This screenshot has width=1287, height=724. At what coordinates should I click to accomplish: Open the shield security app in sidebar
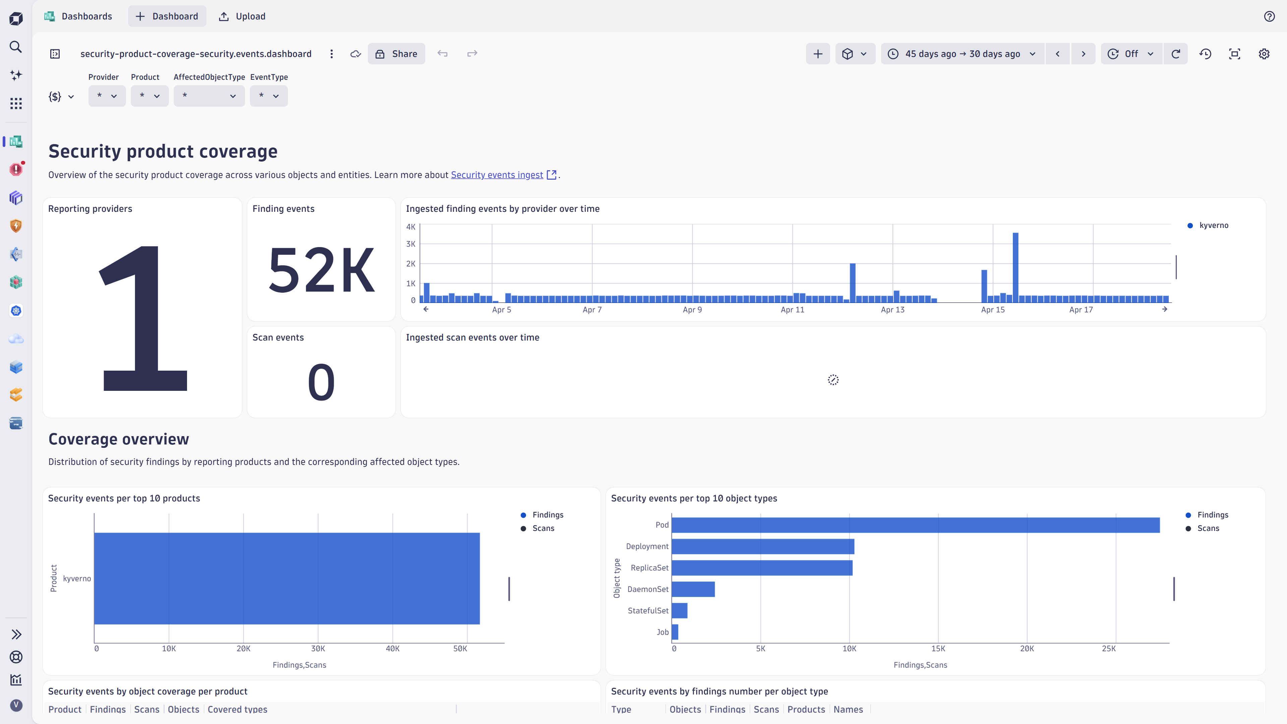[16, 226]
